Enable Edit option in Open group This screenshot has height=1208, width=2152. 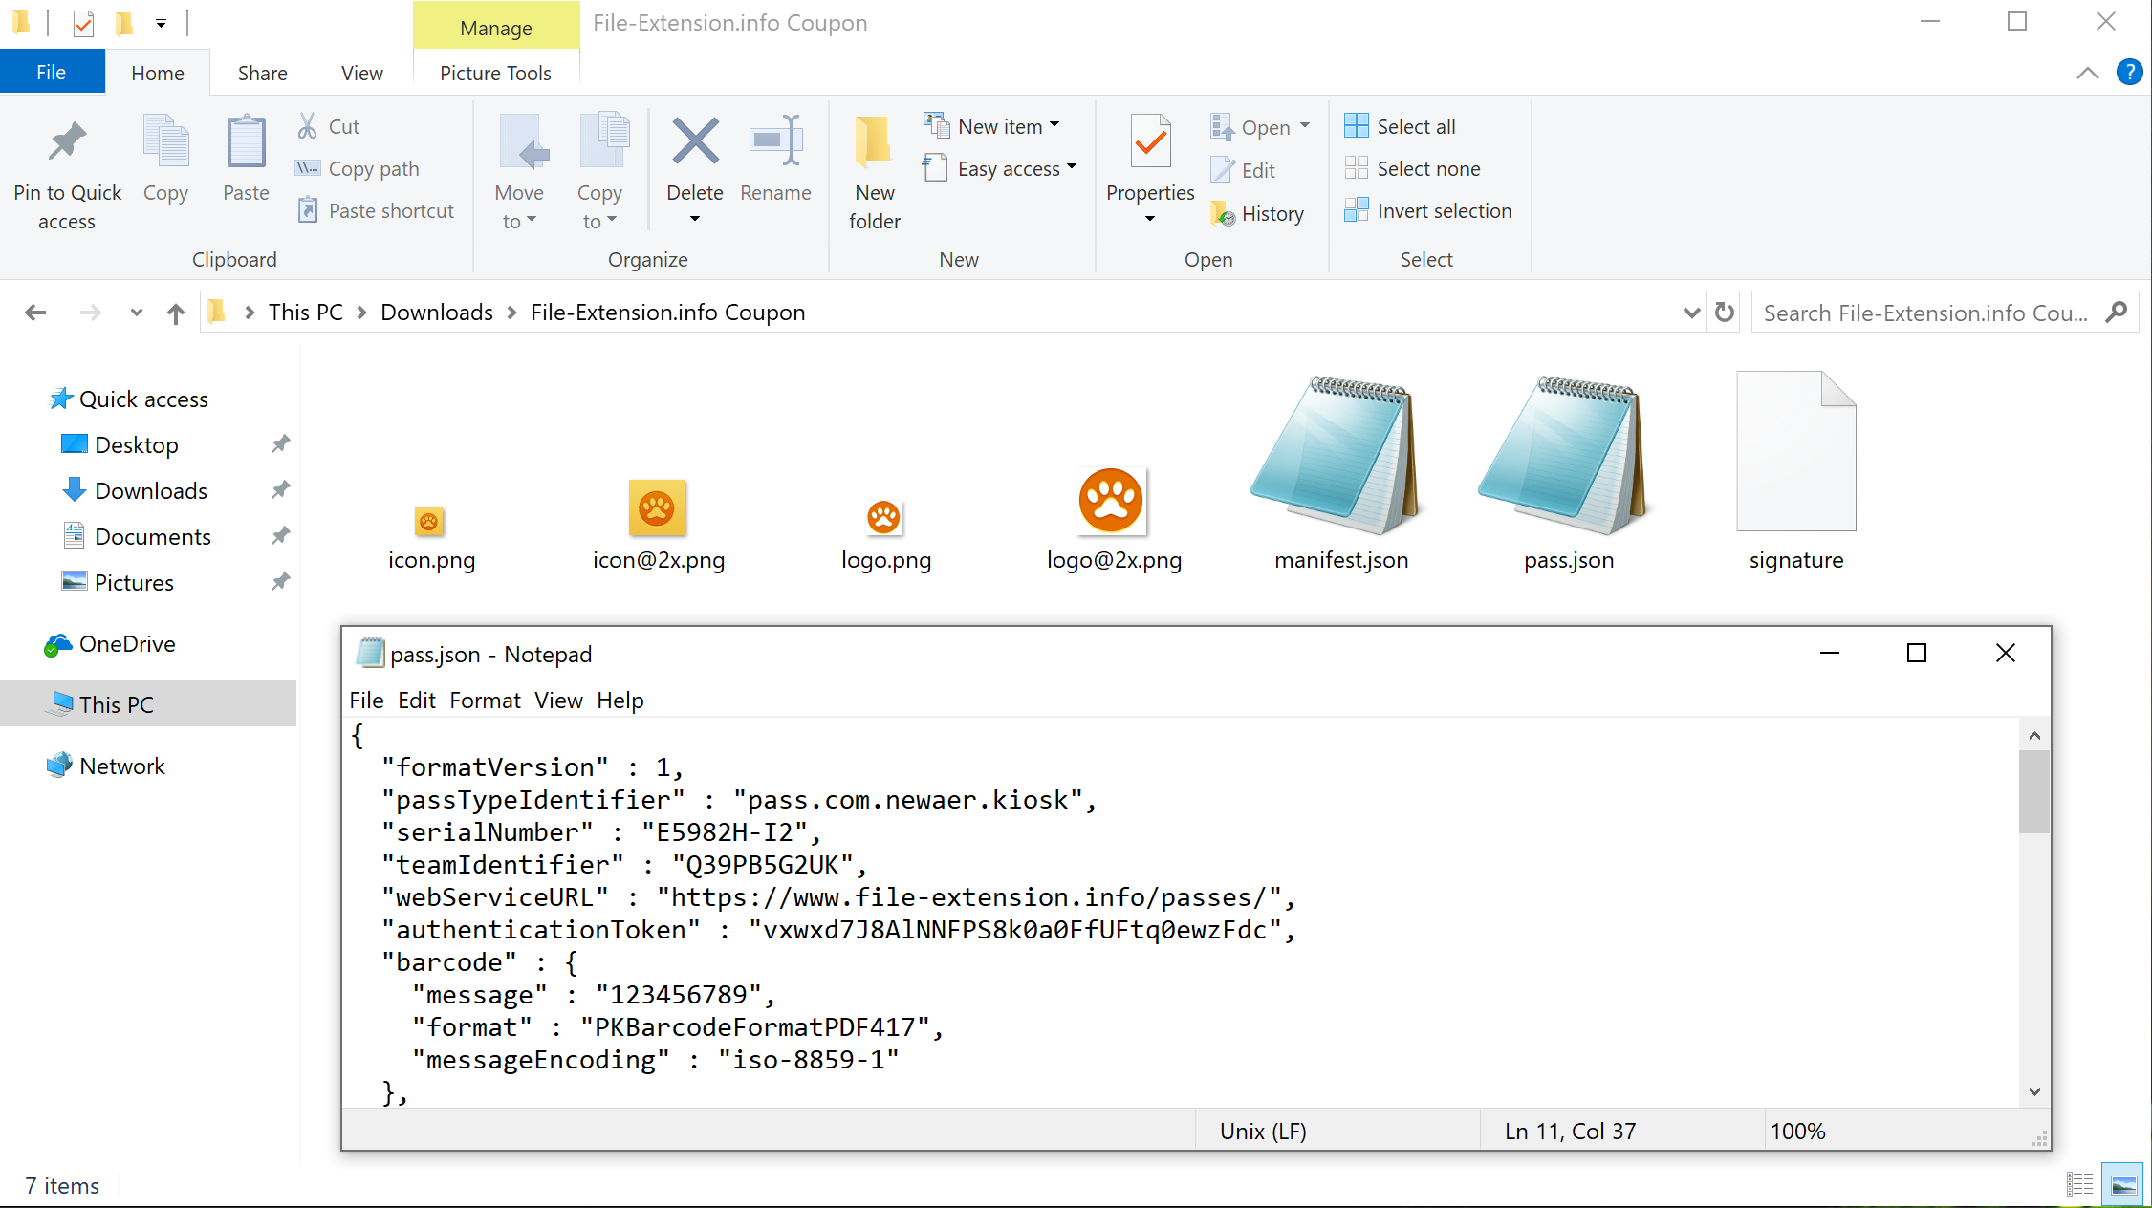click(1258, 167)
